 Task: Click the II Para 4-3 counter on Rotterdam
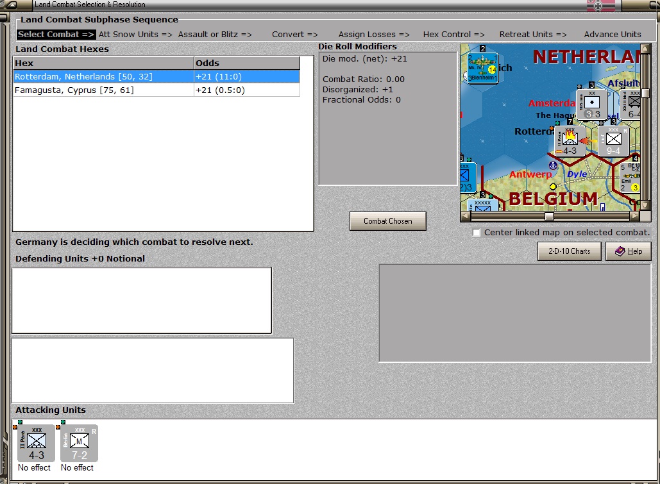click(x=570, y=141)
